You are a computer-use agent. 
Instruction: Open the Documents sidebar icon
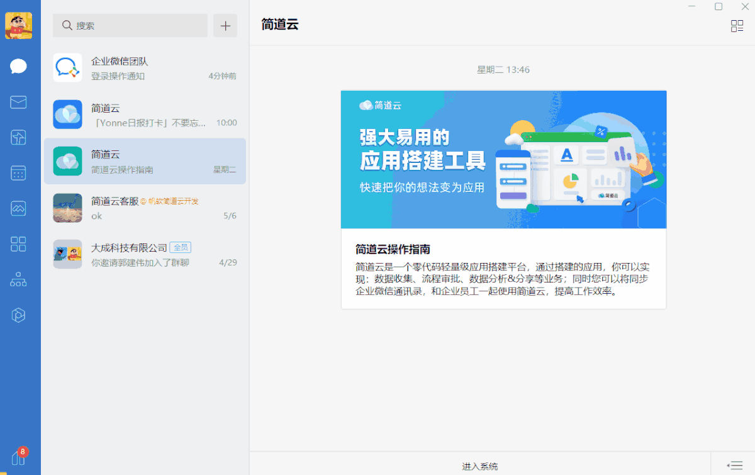pos(19,138)
